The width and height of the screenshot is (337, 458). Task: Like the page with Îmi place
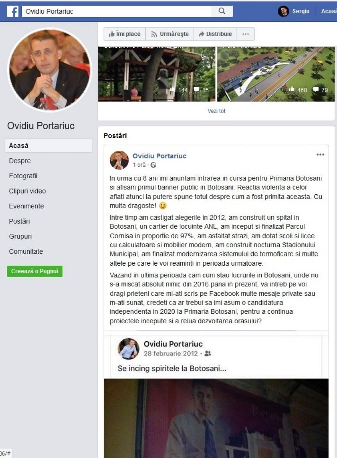[x=125, y=34]
